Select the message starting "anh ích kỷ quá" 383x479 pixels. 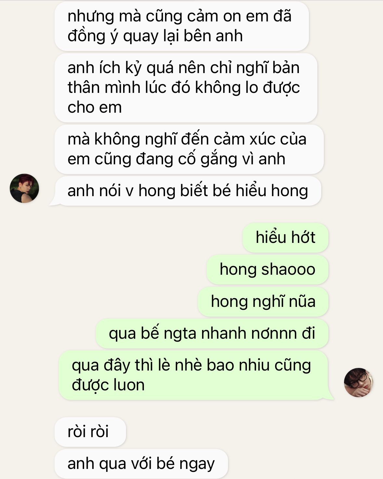186,88
